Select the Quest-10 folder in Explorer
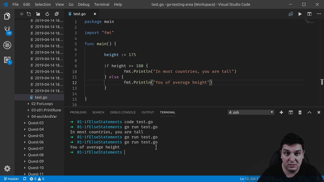The width and height of the screenshot is (324, 182). [x=39, y=168]
